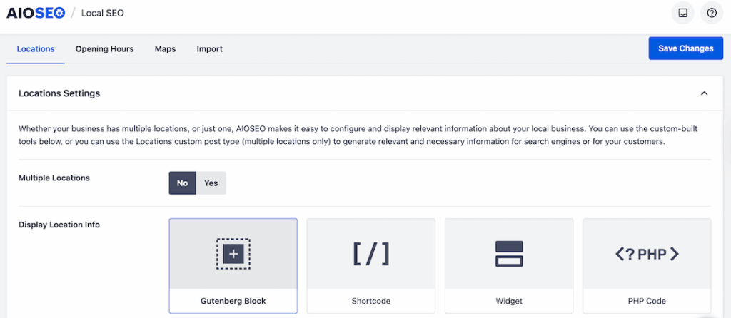The height and width of the screenshot is (318, 731).
Task: Click the Shortcode brackets icon
Action: point(370,254)
